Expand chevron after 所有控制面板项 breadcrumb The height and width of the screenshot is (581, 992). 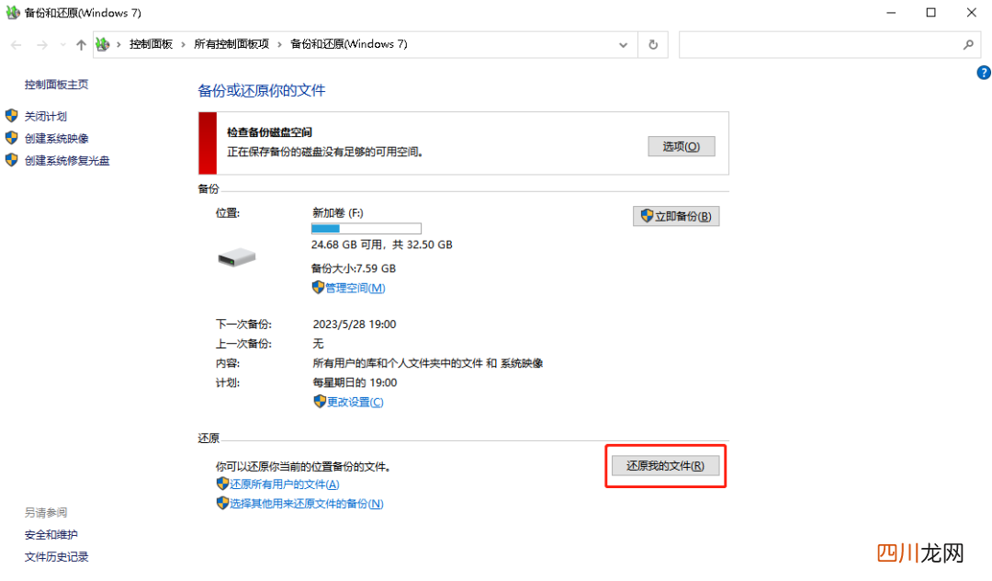(279, 44)
